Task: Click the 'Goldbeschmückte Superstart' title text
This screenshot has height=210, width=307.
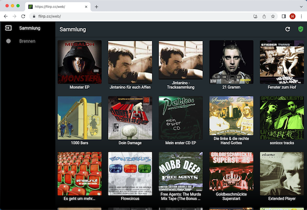Action: click(231, 196)
